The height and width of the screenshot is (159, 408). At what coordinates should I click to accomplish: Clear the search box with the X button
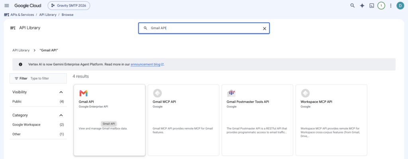pos(265,28)
